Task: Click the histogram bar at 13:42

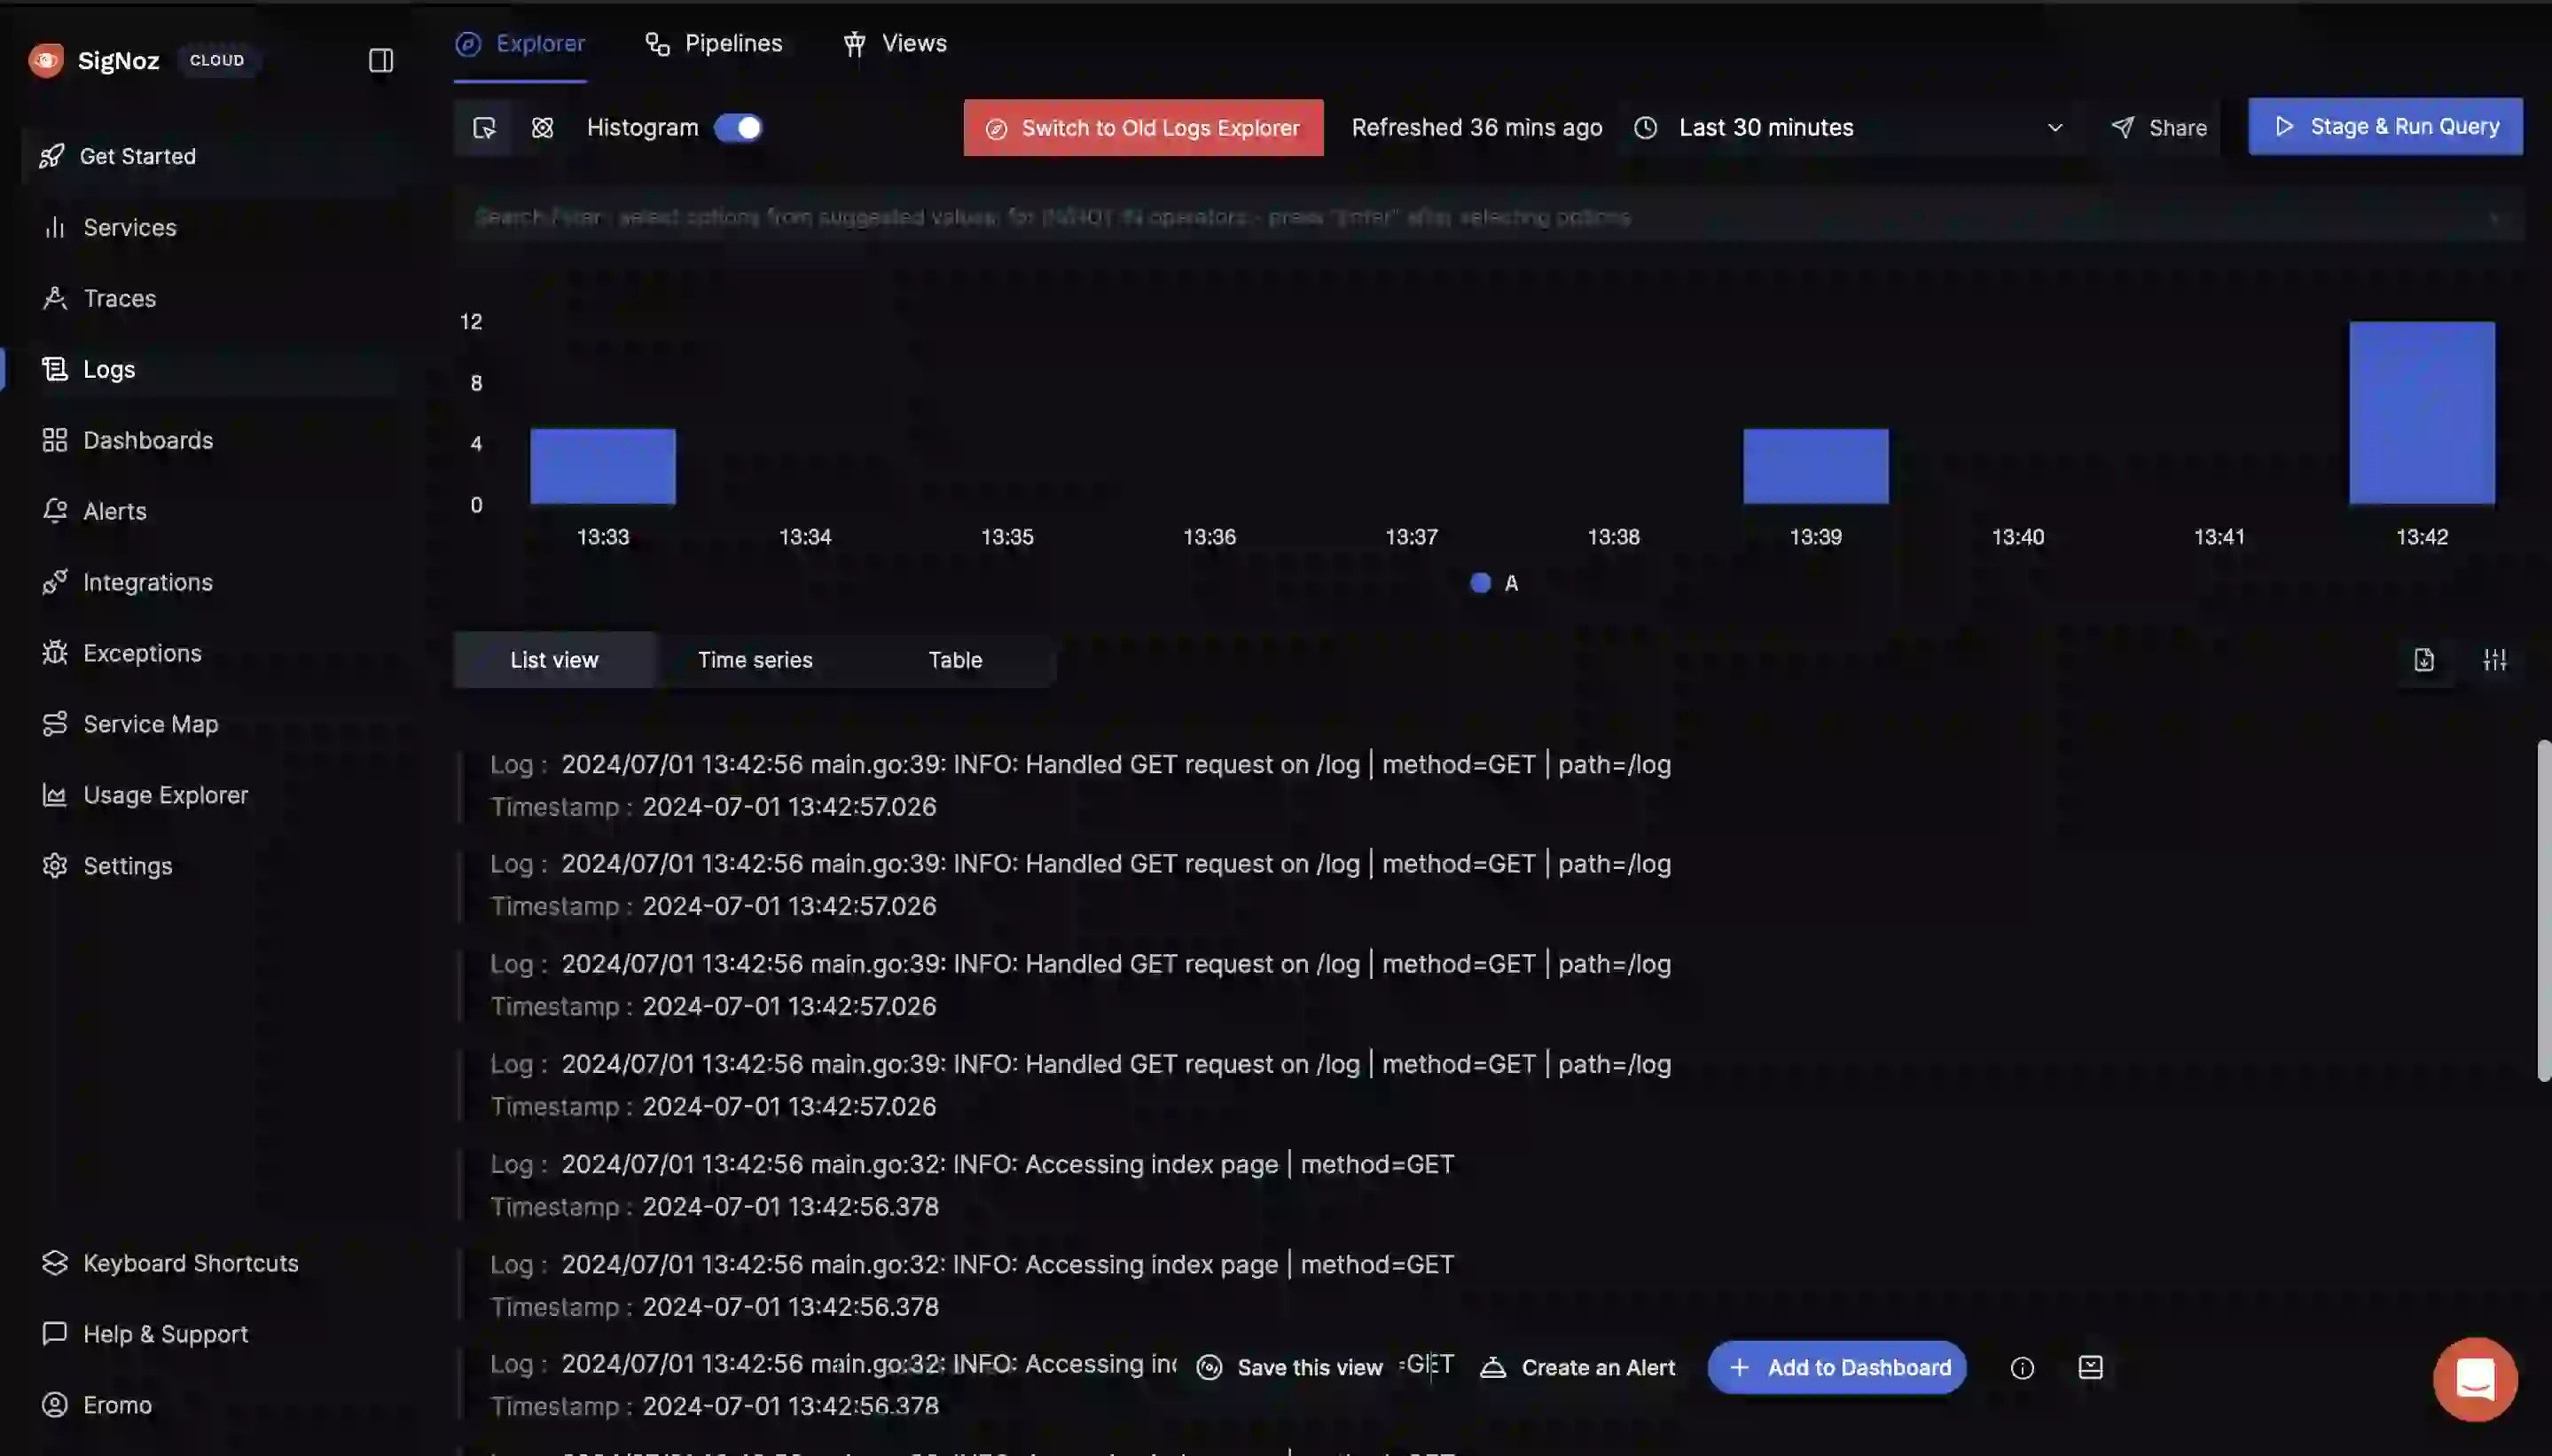Action: [2422, 413]
